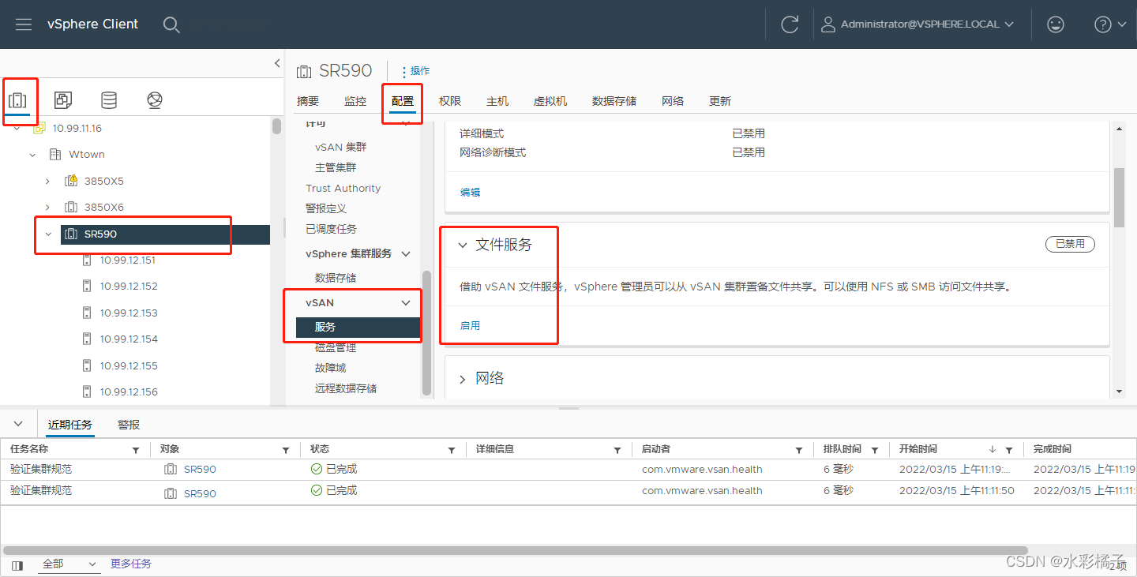Switch to the 虚拟机 tab

pyautogui.click(x=550, y=101)
